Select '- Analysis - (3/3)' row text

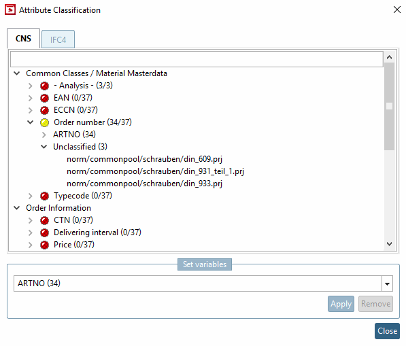pyautogui.click(x=83, y=86)
